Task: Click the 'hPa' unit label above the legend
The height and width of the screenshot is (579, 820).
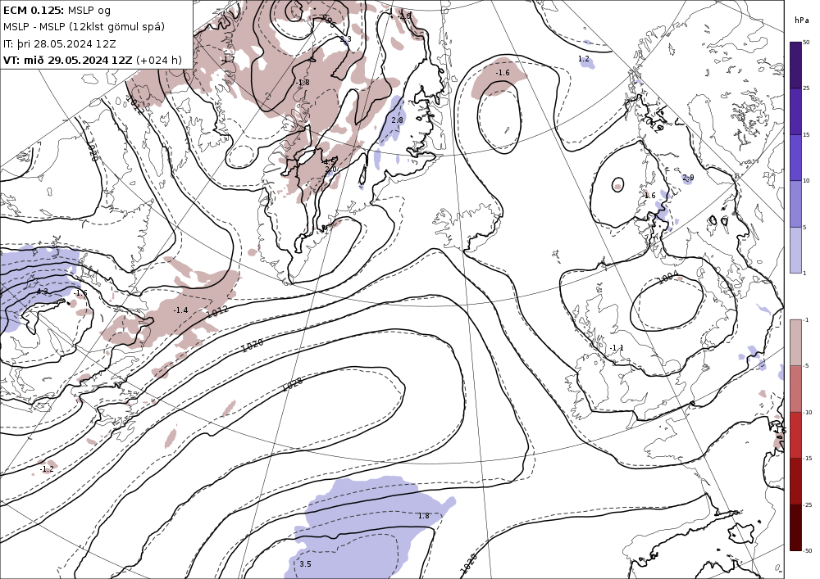Action: coord(801,20)
